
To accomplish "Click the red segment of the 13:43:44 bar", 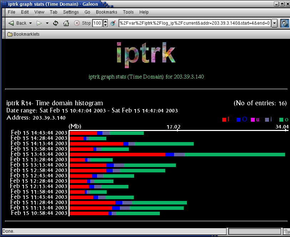I will coord(117,155).
